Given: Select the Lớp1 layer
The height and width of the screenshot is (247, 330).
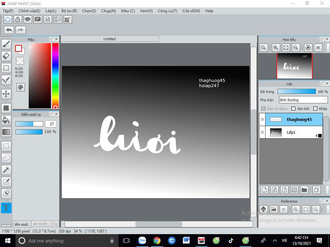Looking at the screenshot, I should pos(294,132).
